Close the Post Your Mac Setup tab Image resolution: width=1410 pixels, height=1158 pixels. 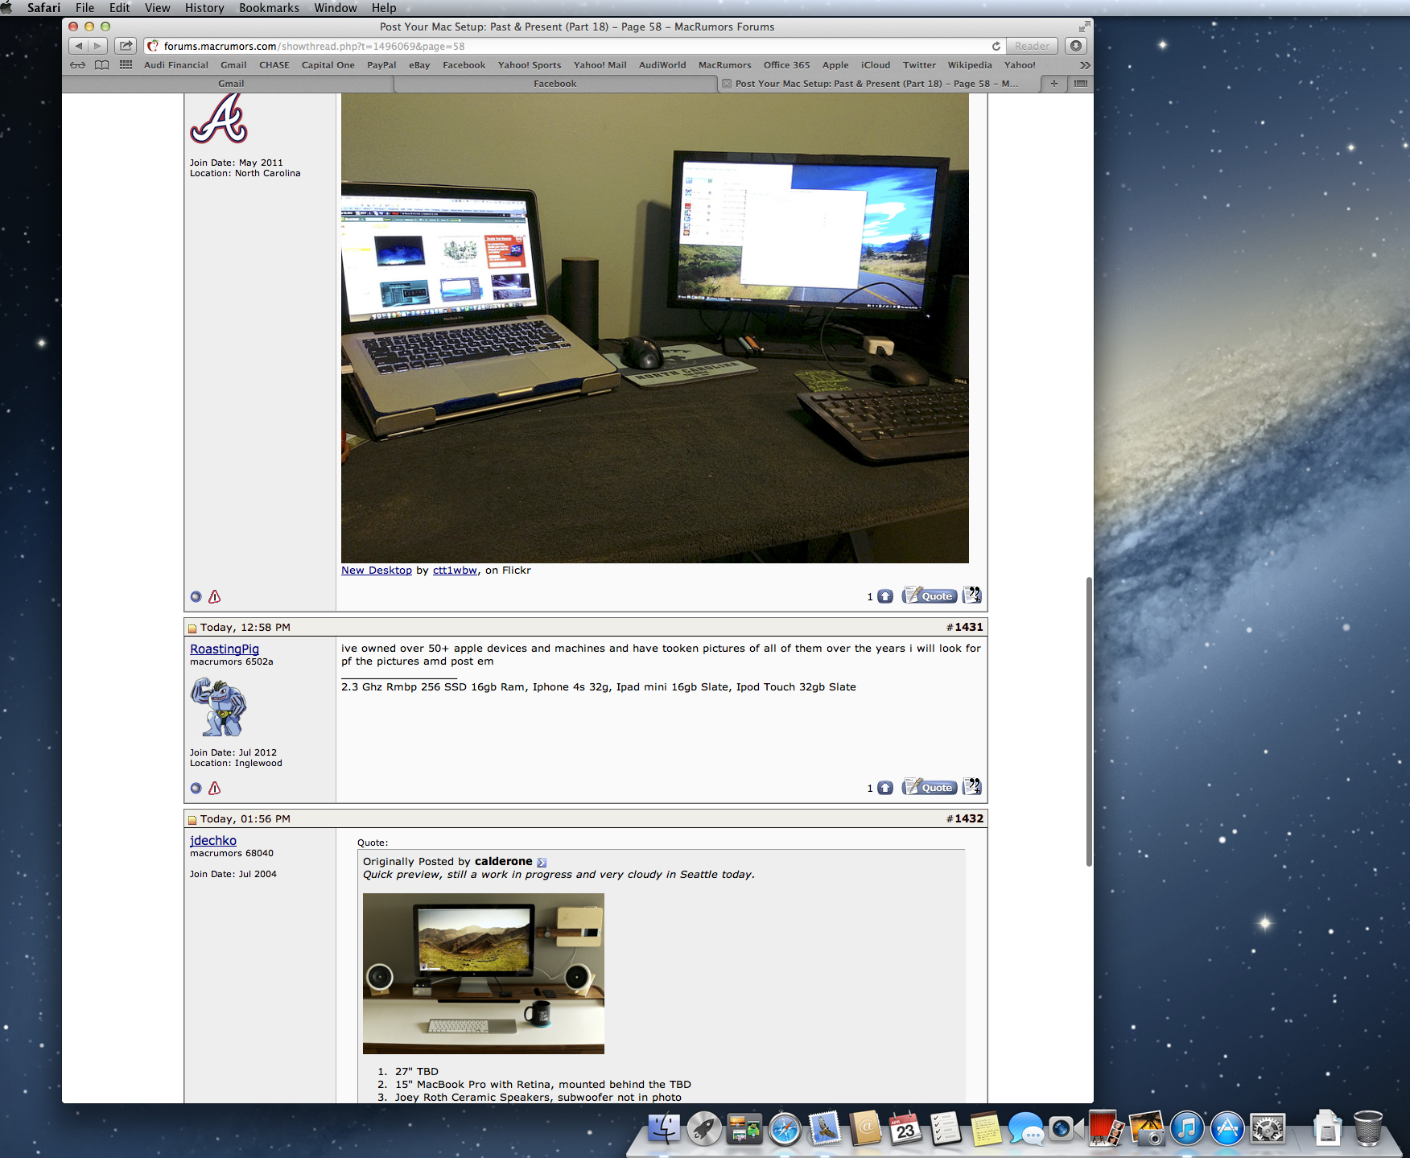pos(726,84)
